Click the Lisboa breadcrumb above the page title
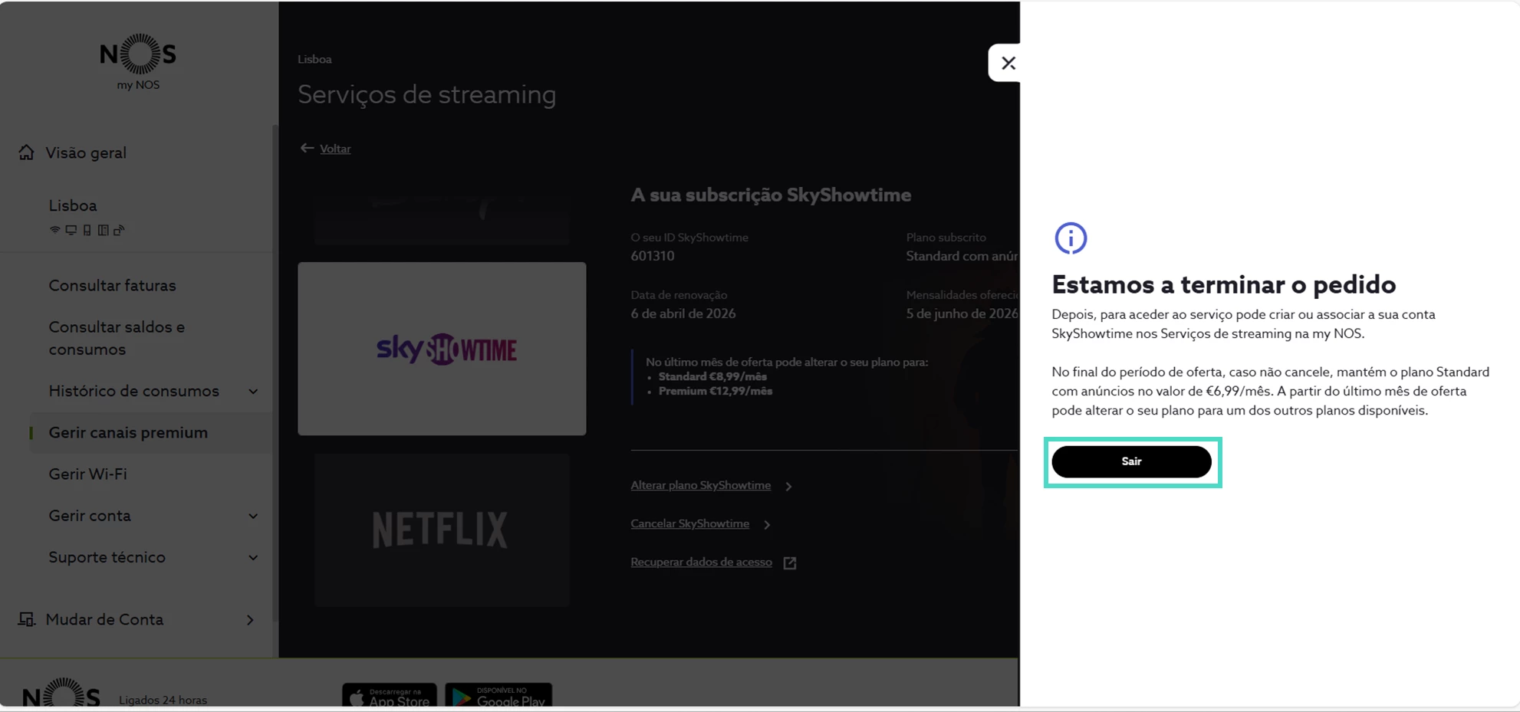Image resolution: width=1520 pixels, height=712 pixels. click(x=314, y=59)
